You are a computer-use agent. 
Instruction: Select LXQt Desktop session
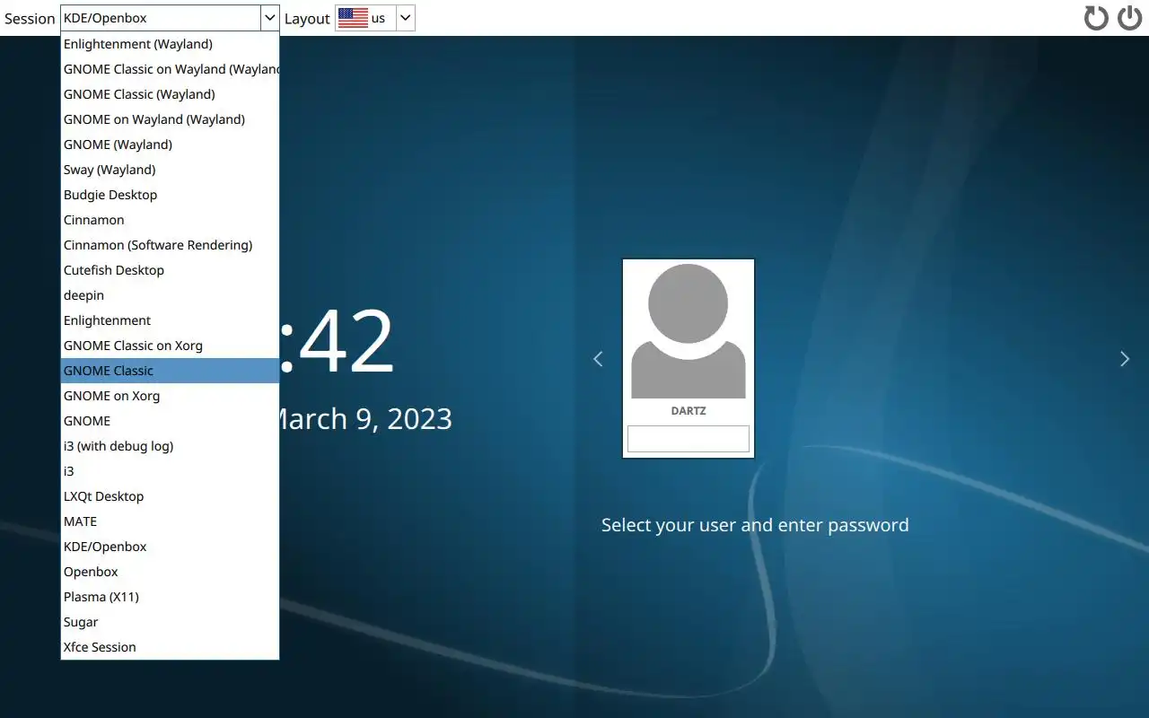coord(170,496)
